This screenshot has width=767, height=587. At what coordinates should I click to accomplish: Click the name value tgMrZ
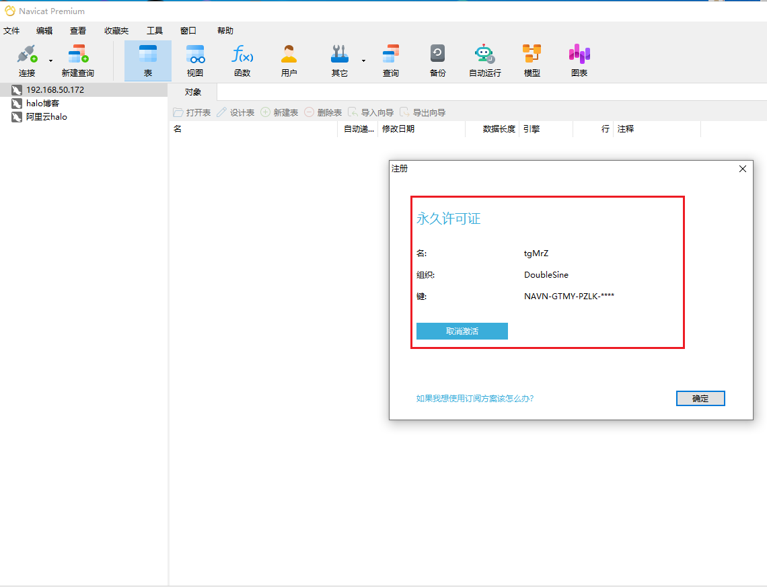(x=536, y=253)
